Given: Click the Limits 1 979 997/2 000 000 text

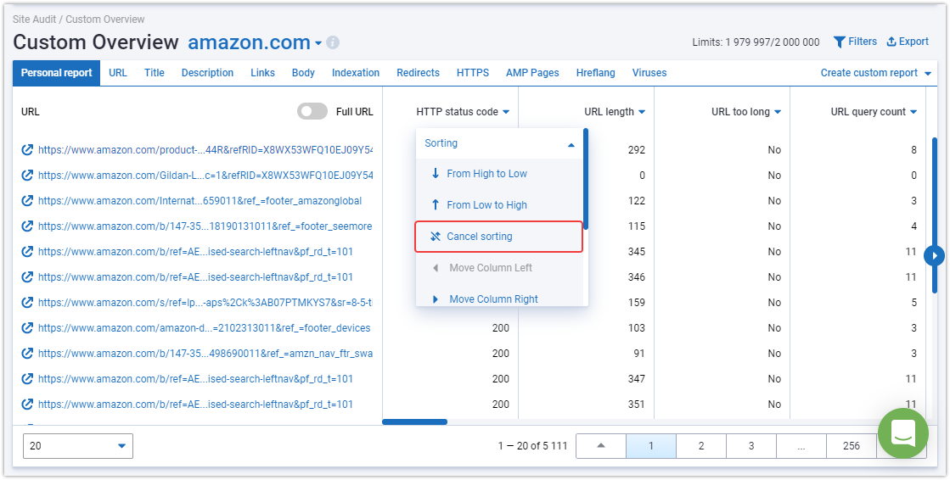Looking at the screenshot, I should 756,42.
